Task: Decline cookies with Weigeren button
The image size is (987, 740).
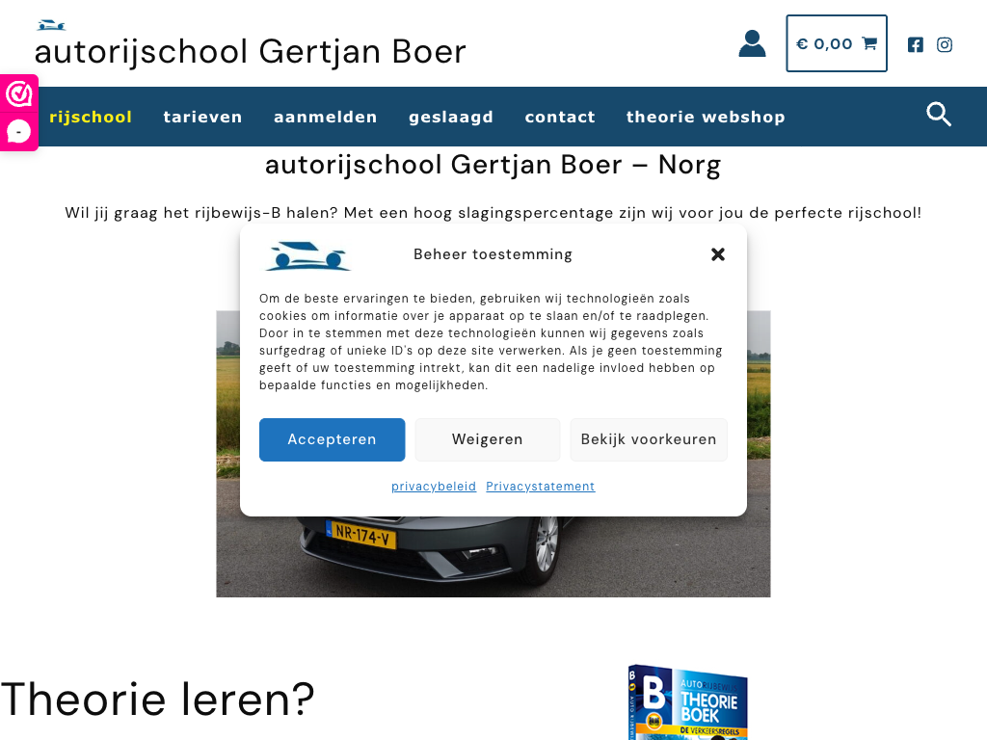Action: 487,439
